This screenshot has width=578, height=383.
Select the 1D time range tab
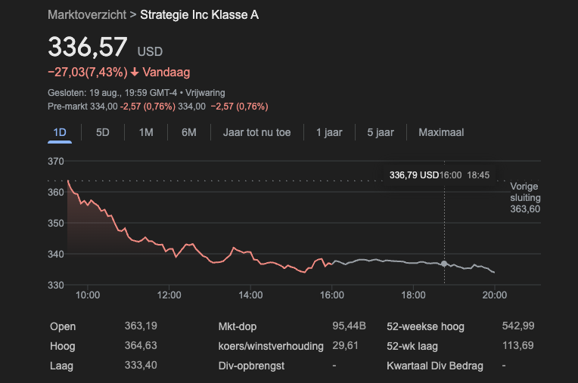click(x=60, y=132)
